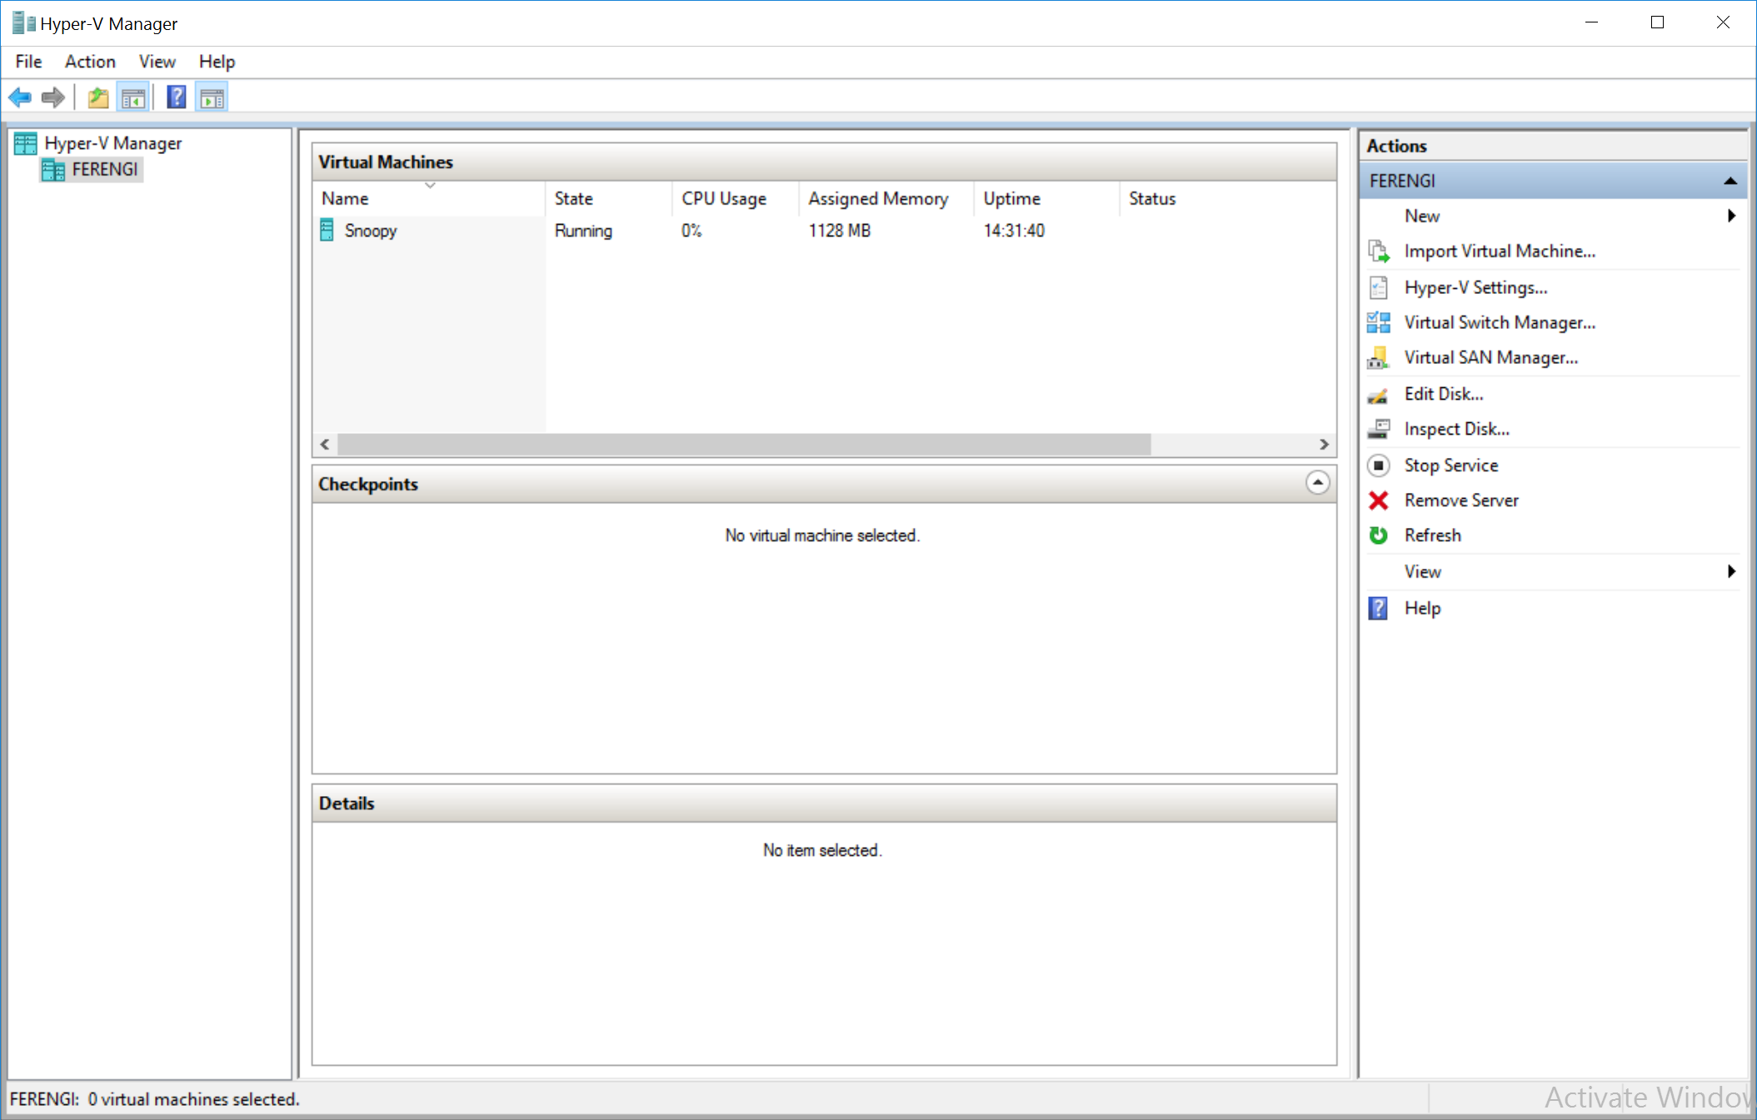Sort by the Status column header
Image resolution: width=1757 pixels, height=1120 pixels.
1228,198
